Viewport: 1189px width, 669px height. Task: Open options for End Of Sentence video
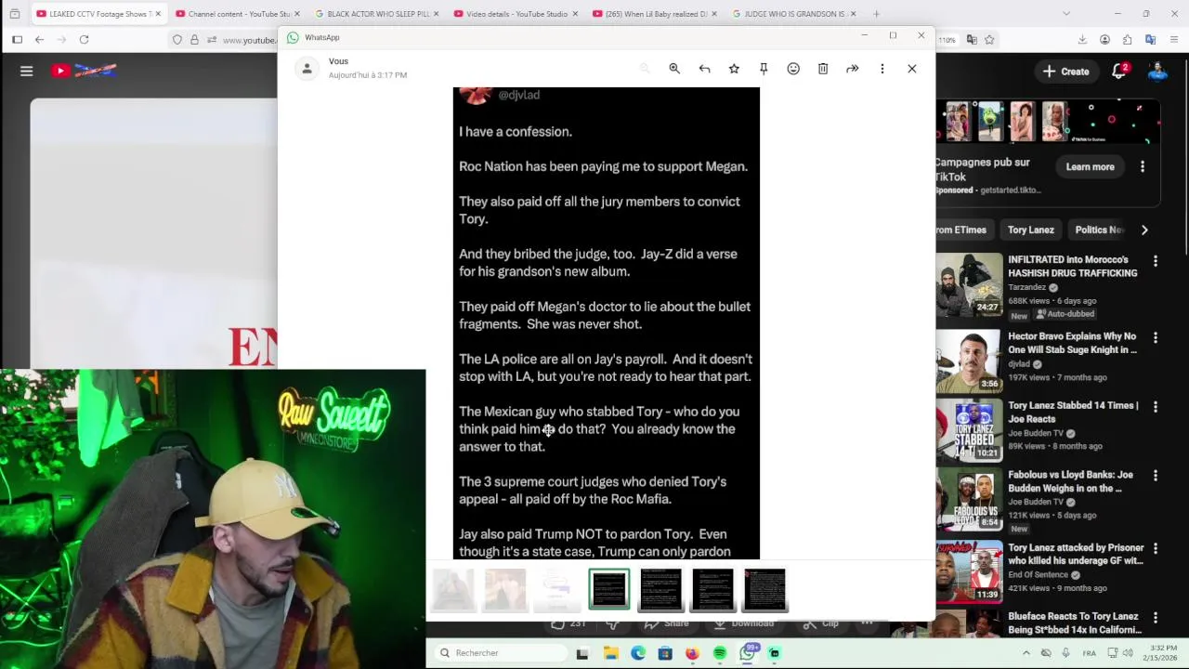coord(1156,548)
